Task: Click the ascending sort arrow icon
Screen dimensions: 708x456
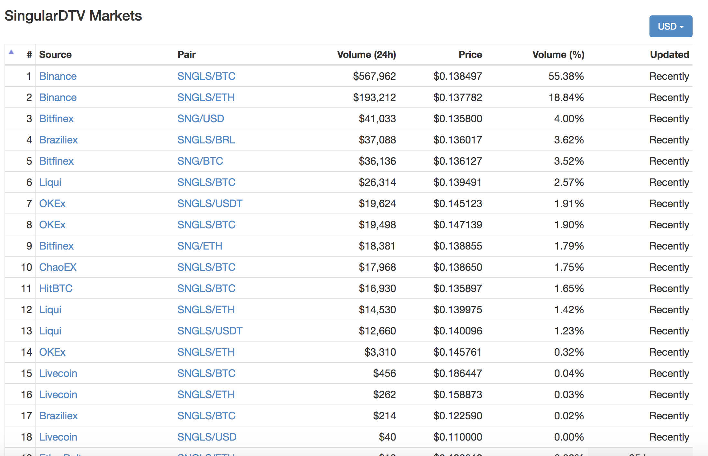Action: tap(11, 52)
